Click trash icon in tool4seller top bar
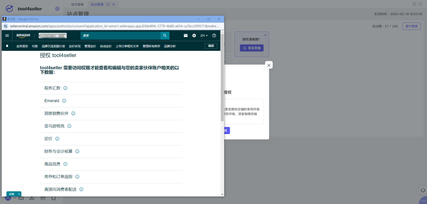This screenshot has width=427, height=204. point(414,4)
